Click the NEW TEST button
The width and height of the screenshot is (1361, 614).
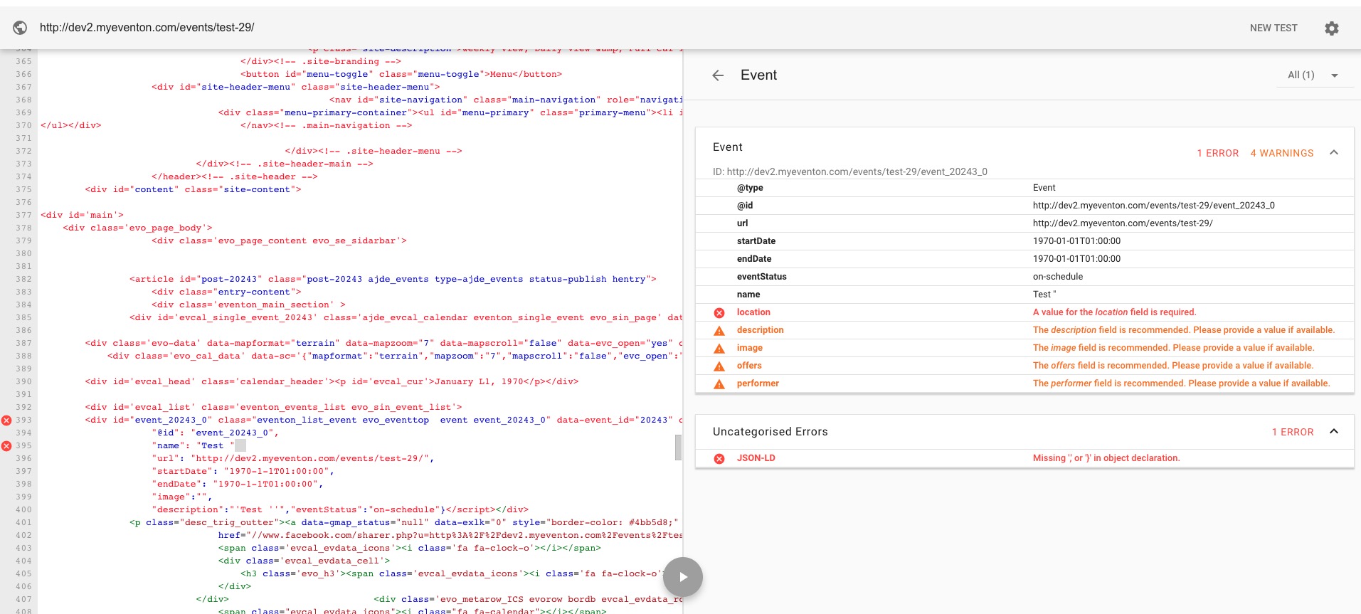click(x=1273, y=28)
